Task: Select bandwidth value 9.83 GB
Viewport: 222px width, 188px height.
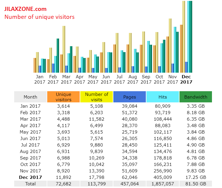Action: (196, 171)
